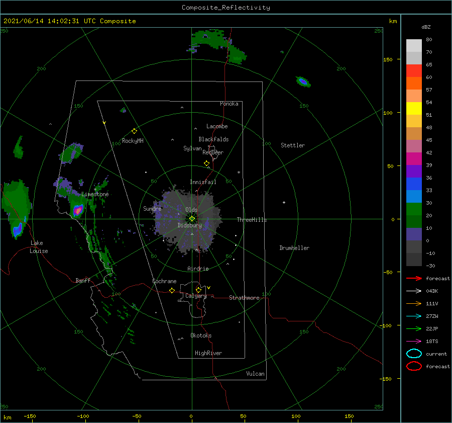Screen dimensions: 452x423
Task: Click the Innisfail town label
Action: [x=203, y=182]
